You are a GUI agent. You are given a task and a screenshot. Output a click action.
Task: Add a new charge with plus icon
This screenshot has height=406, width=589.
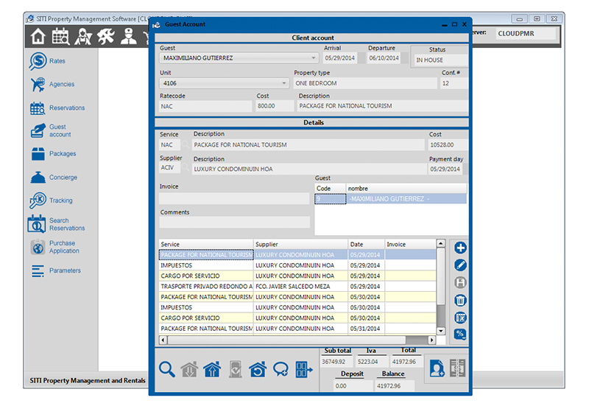pos(461,248)
